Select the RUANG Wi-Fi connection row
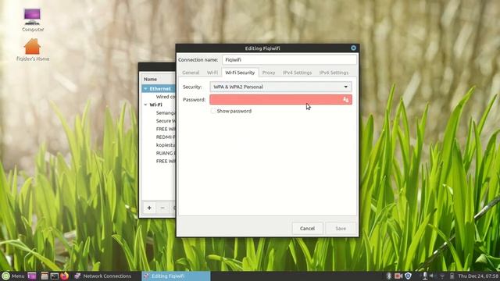 click(x=159, y=153)
